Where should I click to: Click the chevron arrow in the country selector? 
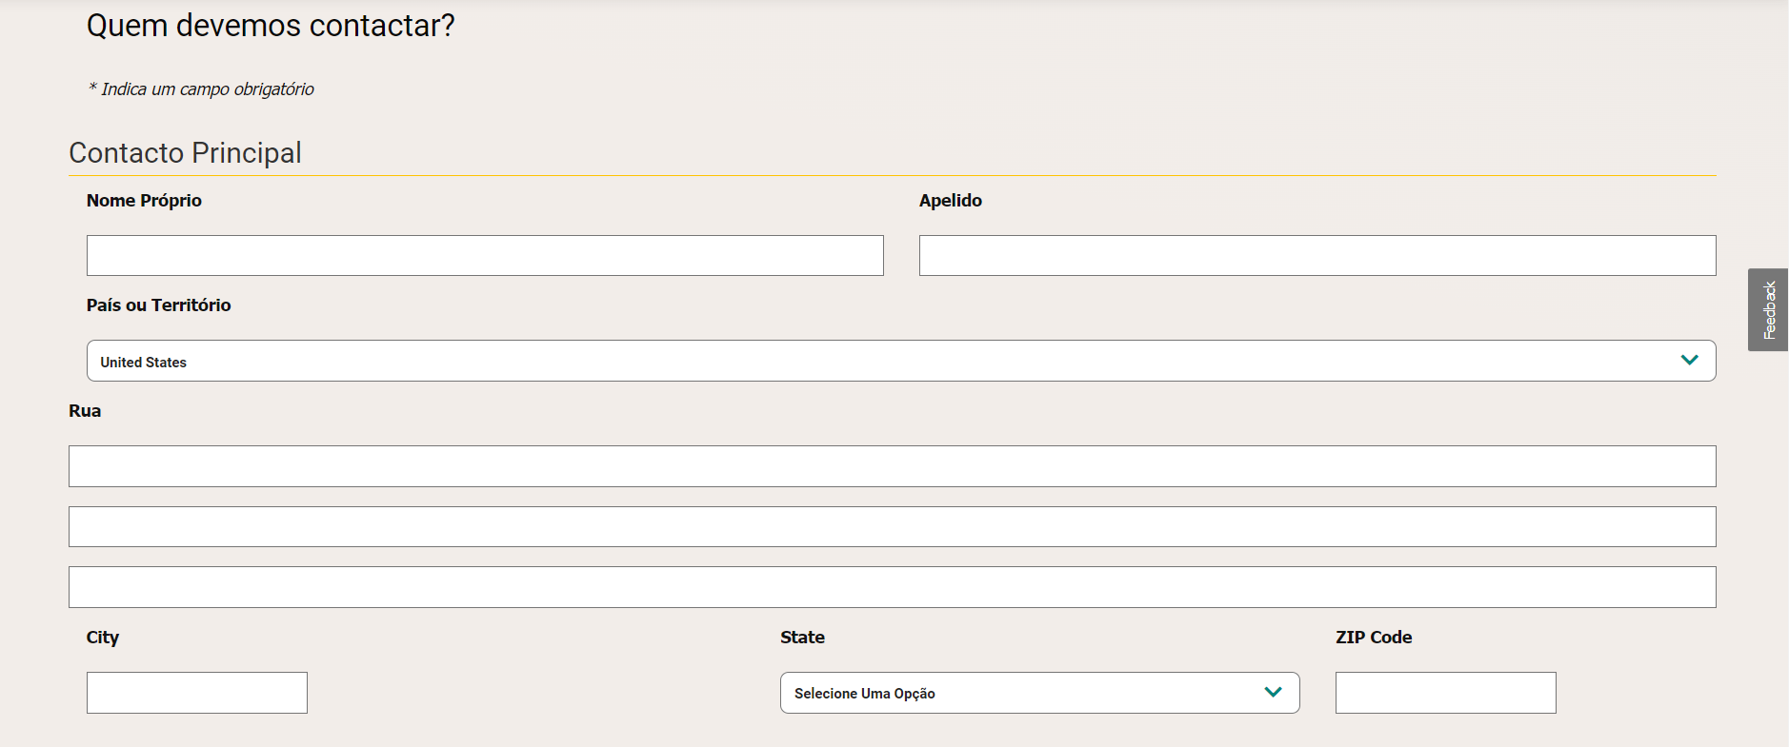tap(1689, 360)
